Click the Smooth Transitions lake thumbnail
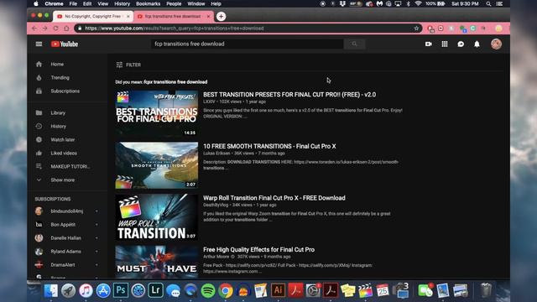 click(157, 165)
